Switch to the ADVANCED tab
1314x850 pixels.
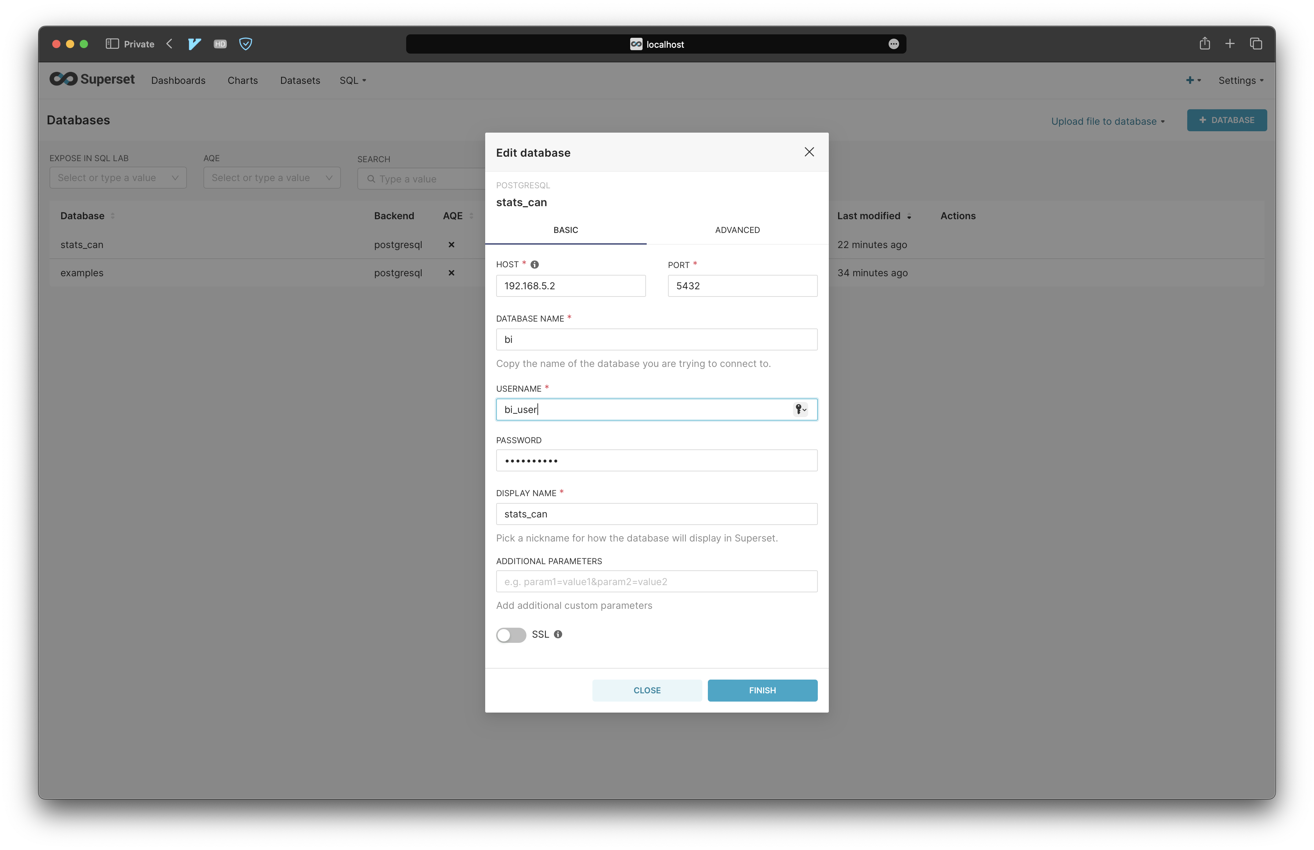tap(737, 230)
